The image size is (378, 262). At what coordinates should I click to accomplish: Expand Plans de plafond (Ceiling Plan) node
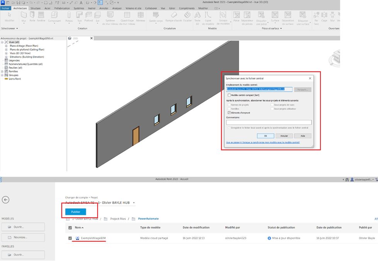click(6, 49)
